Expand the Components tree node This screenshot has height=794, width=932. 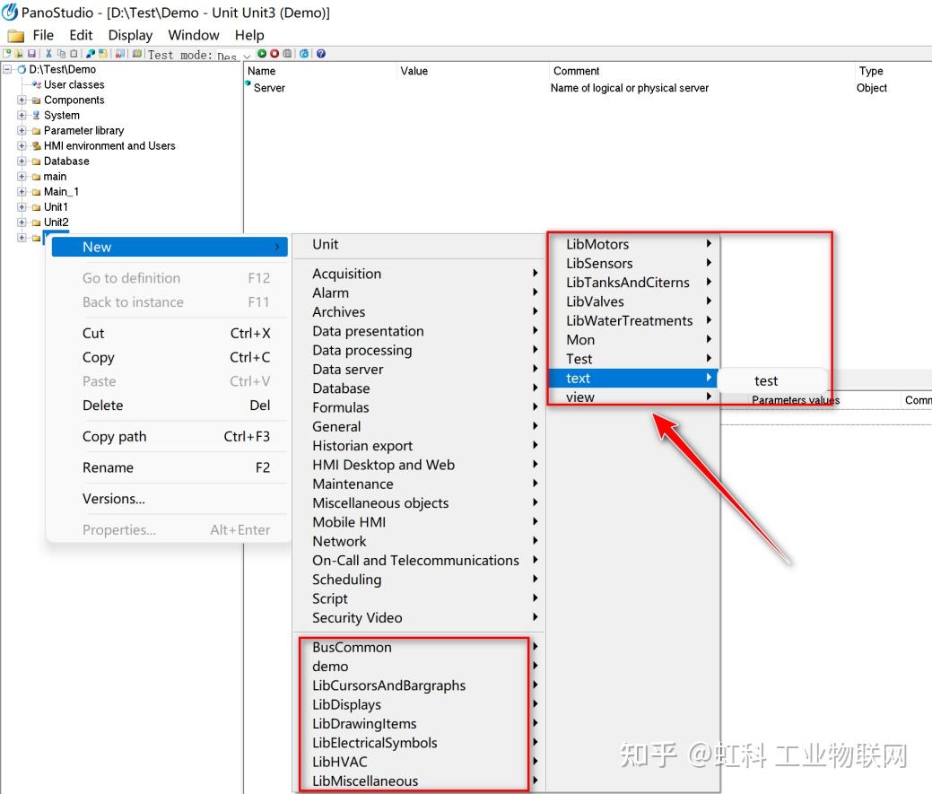click(x=20, y=100)
